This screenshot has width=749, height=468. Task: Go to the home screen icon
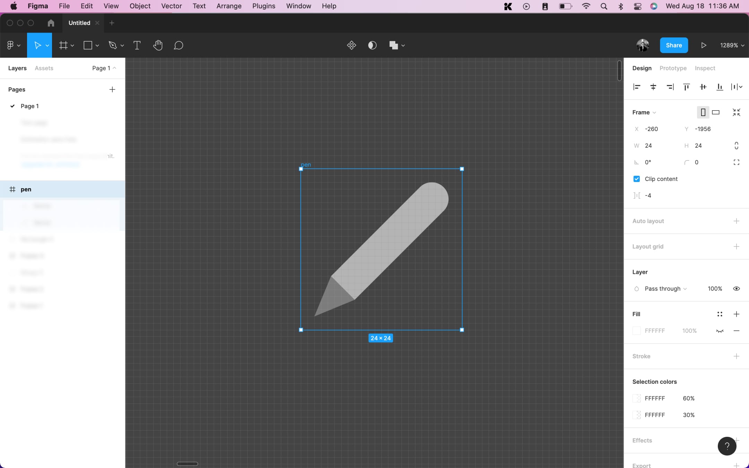[x=51, y=23]
